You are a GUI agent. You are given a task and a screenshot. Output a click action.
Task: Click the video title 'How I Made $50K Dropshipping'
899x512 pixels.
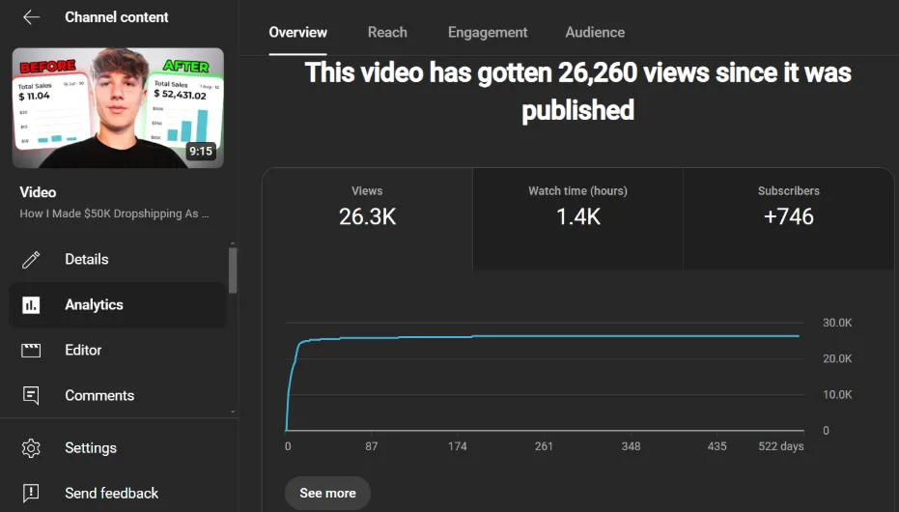click(x=114, y=213)
